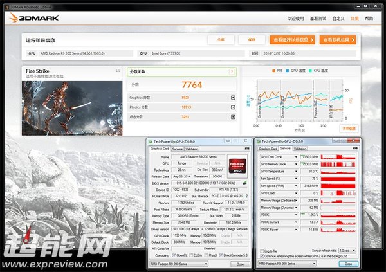Select Graphics Card tab in GPU-Z Sensors window
This screenshot has height=272, width=386.
(268, 149)
